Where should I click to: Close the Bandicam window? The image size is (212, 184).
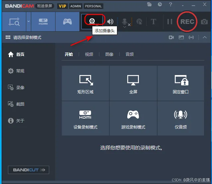[205, 4]
